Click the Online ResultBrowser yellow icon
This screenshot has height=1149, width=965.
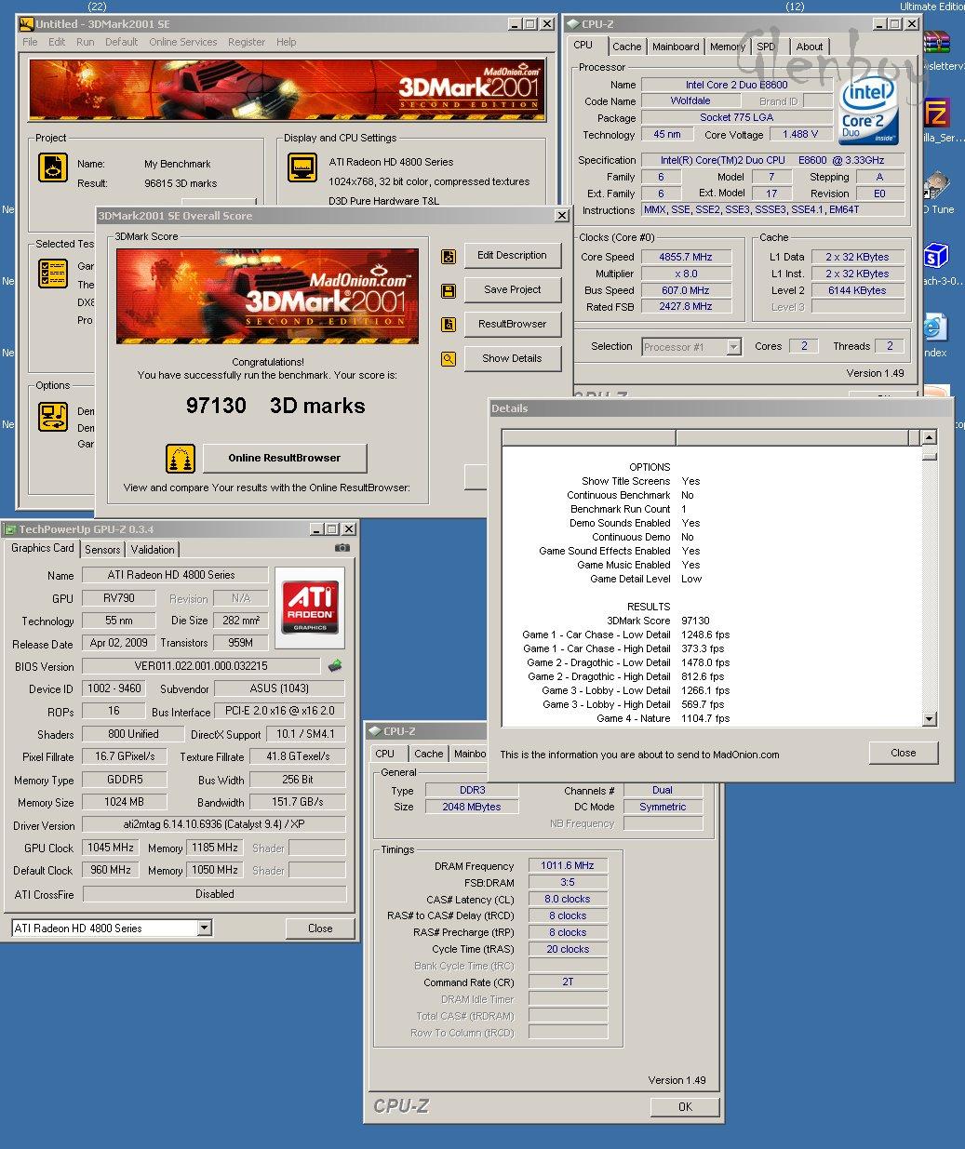click(180, 459)
